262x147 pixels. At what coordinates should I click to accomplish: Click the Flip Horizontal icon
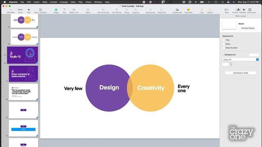[x=103, y=10]
